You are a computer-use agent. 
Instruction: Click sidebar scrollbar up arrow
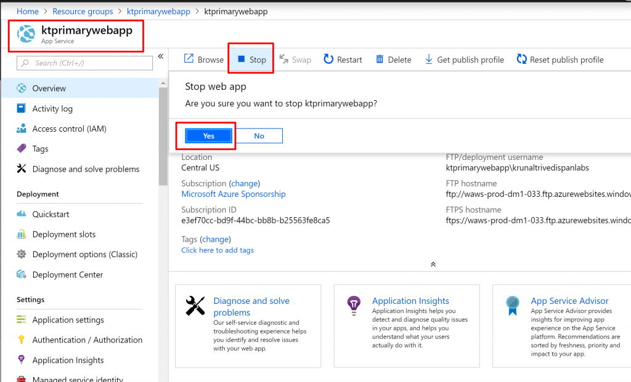163,83
